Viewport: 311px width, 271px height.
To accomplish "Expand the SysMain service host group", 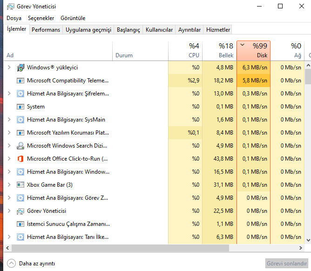I will 9,120.
